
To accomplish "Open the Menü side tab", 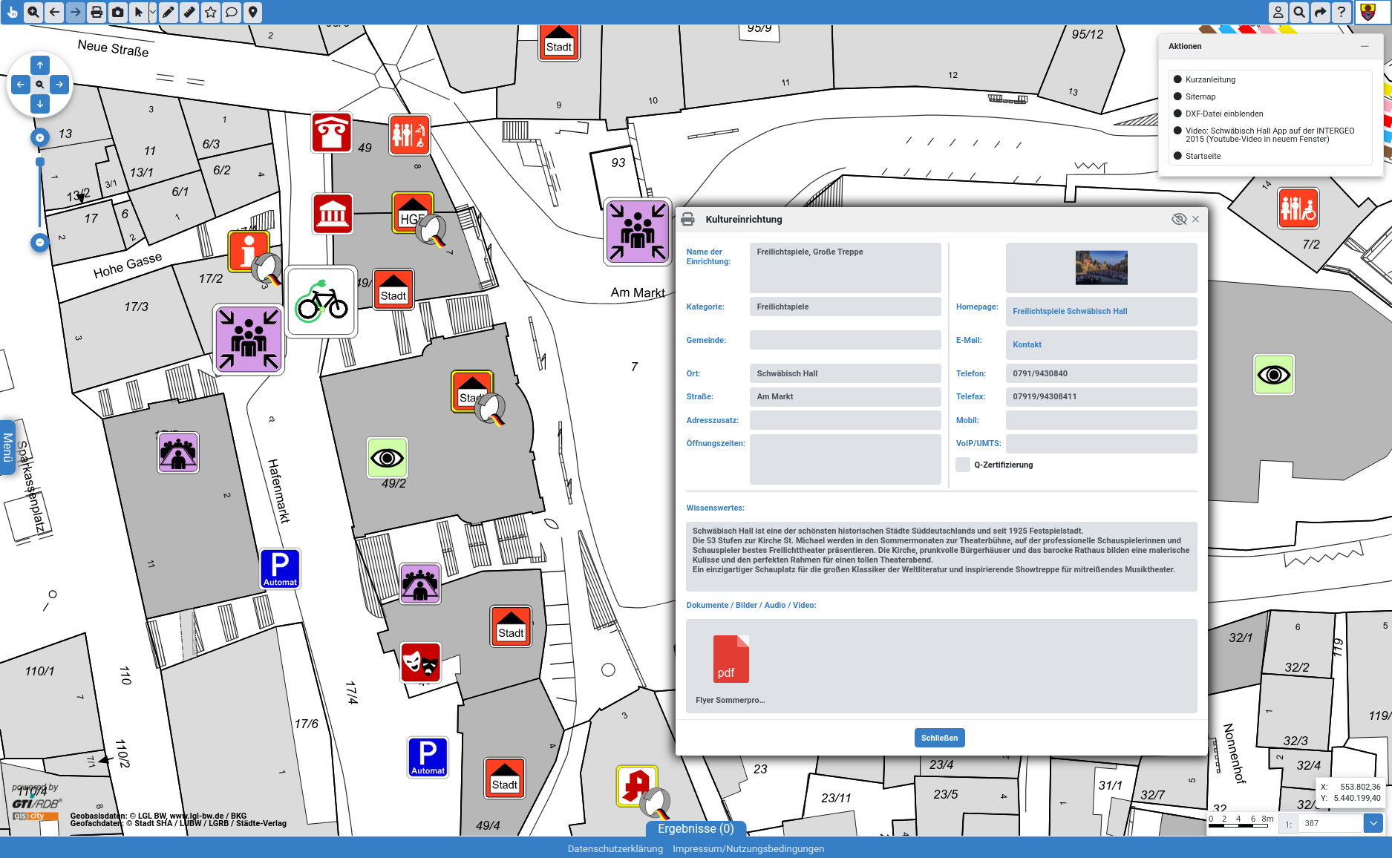I will 7,448.
